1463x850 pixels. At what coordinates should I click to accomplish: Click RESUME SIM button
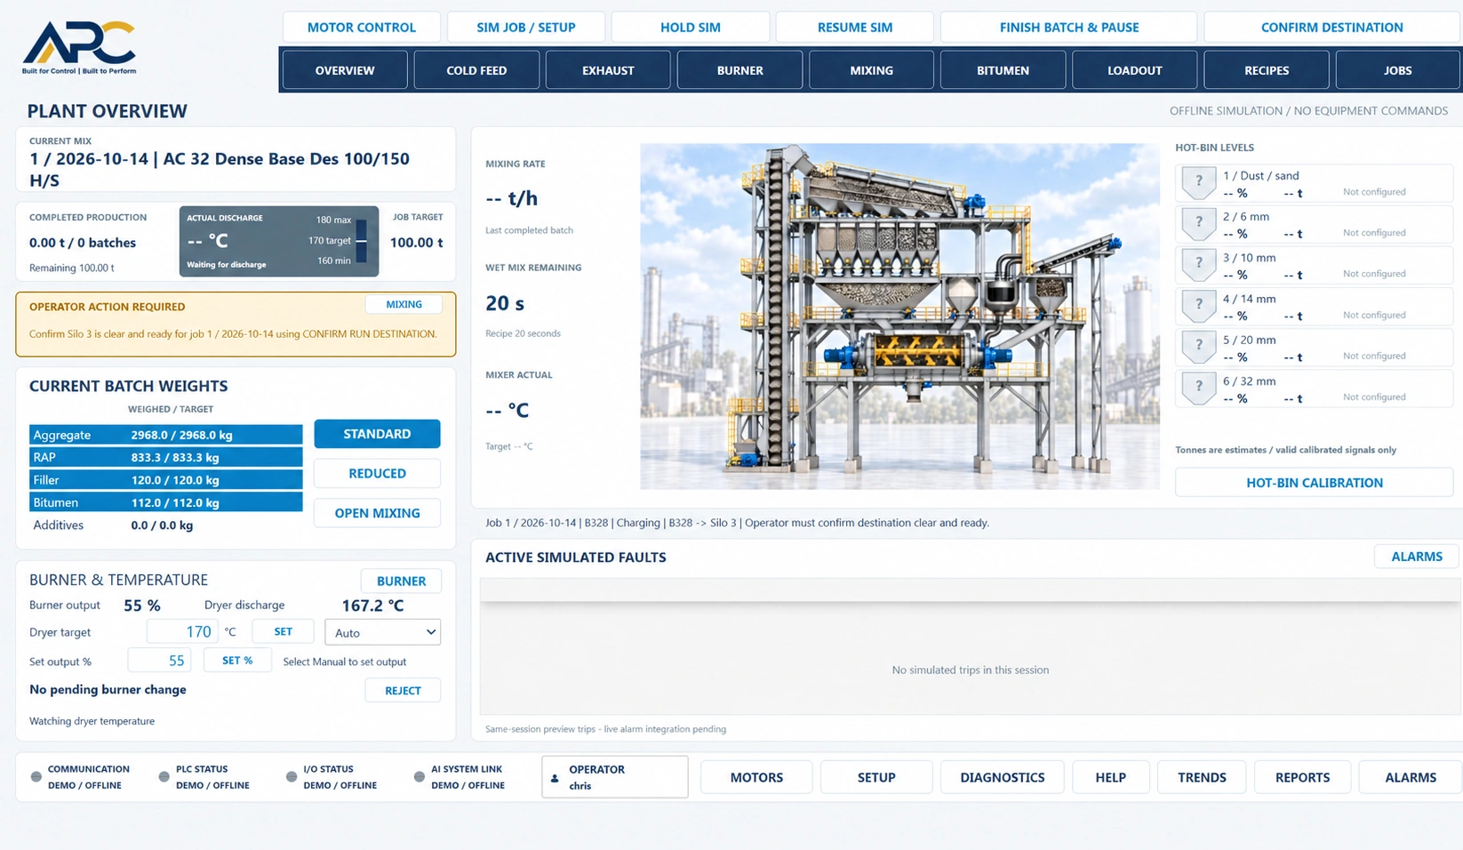click(855, 27)
